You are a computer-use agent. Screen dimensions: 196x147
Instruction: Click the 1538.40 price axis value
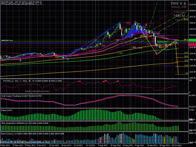pos(192,54)
